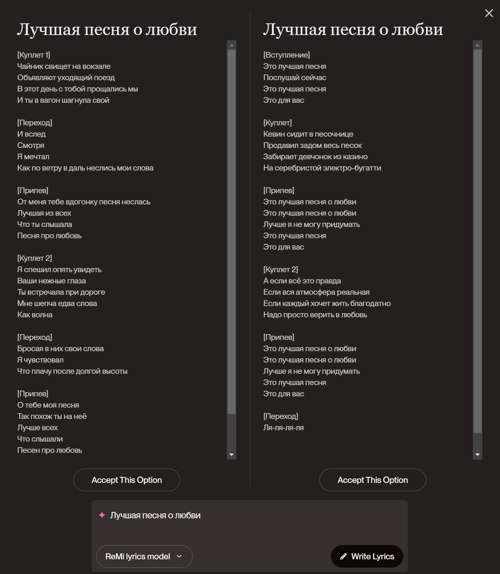Click the left panel scrollbar thumb

click(x=231, y=231)
